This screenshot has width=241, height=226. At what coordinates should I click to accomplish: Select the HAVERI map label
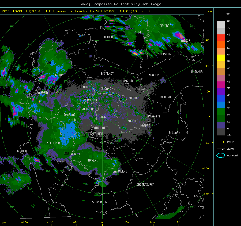pyautogui.click(x=93, y=160)
